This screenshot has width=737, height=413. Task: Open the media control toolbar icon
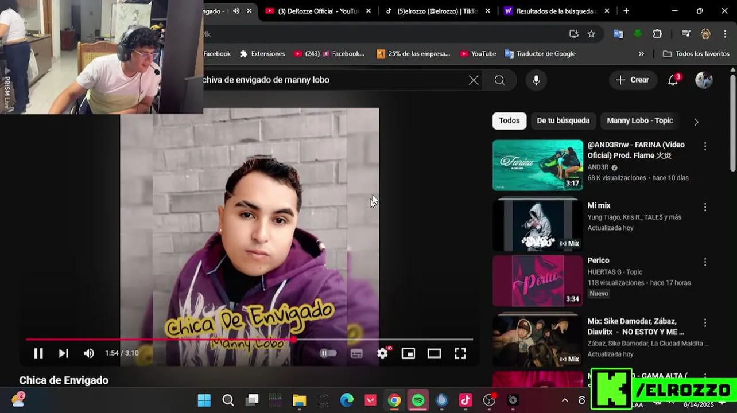coord(686,34)
